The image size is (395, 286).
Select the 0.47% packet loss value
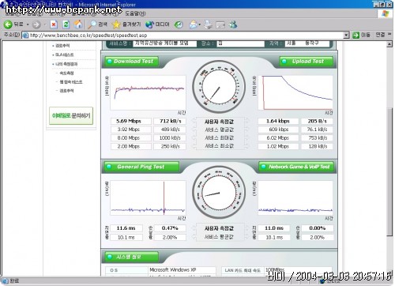pyautogui.click(x=170, y=228)
